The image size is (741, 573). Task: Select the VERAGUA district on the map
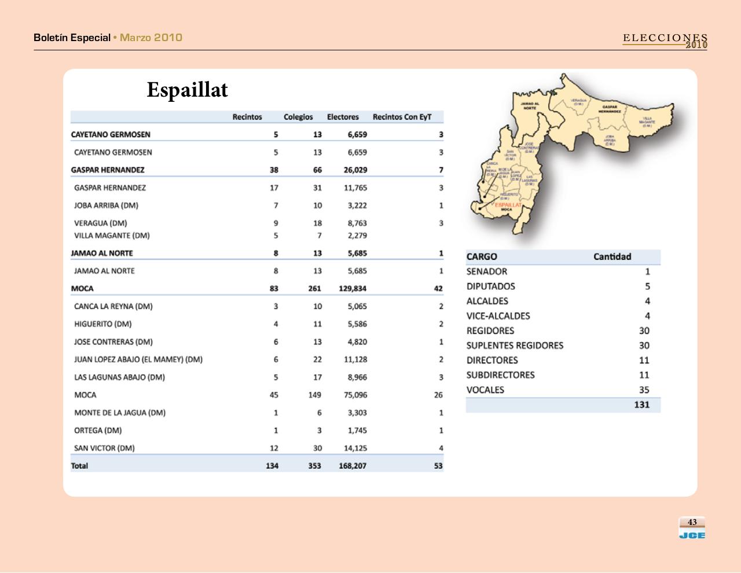pyautogui.click(x=579, y=102)
